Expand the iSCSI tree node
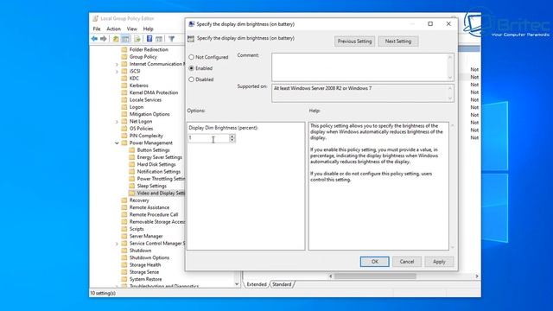553x311 pixels. [x=117, y=71]
